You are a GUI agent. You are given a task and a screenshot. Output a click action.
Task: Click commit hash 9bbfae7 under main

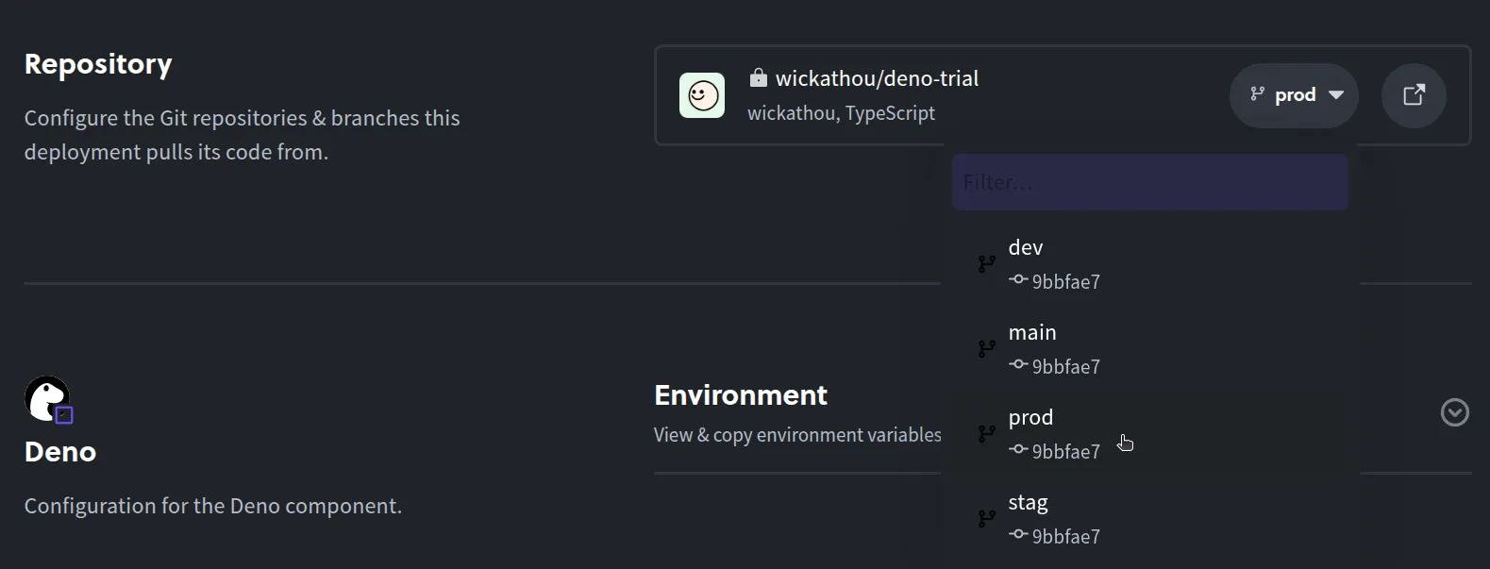(1065, 367)
